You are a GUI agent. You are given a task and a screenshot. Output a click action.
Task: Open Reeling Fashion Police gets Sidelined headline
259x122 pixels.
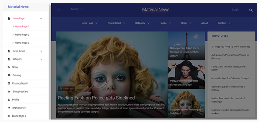[96, 98]
